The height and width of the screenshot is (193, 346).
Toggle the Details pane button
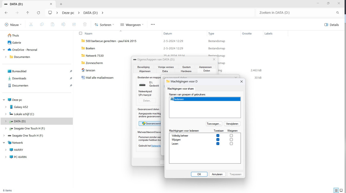click(x=331, y=25)
